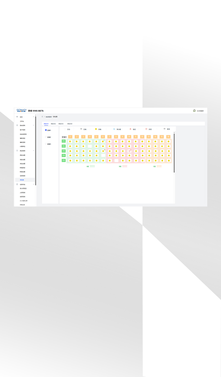This screenshot has width=221, height=377.
Task: Switch to the 库区002 tab
Action: click(x=53, y=124)
